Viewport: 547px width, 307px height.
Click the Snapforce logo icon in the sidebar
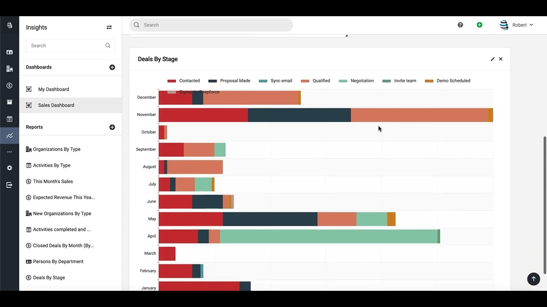9,26
